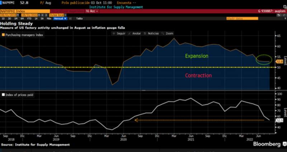Click the Seguir crosshair tool
This screenshot has width=287, height=152.
tap(118, 33)
